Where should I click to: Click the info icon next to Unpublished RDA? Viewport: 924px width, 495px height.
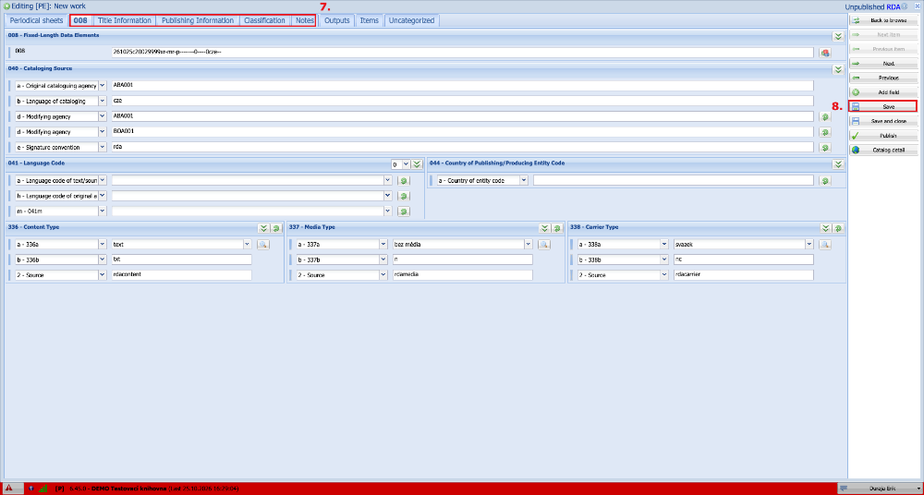pos(904,6)
